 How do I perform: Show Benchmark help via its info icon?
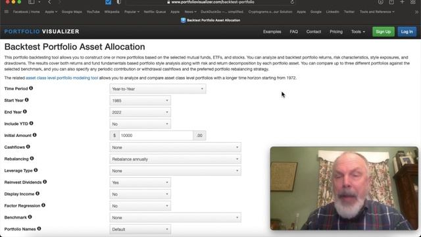[30, 217]
